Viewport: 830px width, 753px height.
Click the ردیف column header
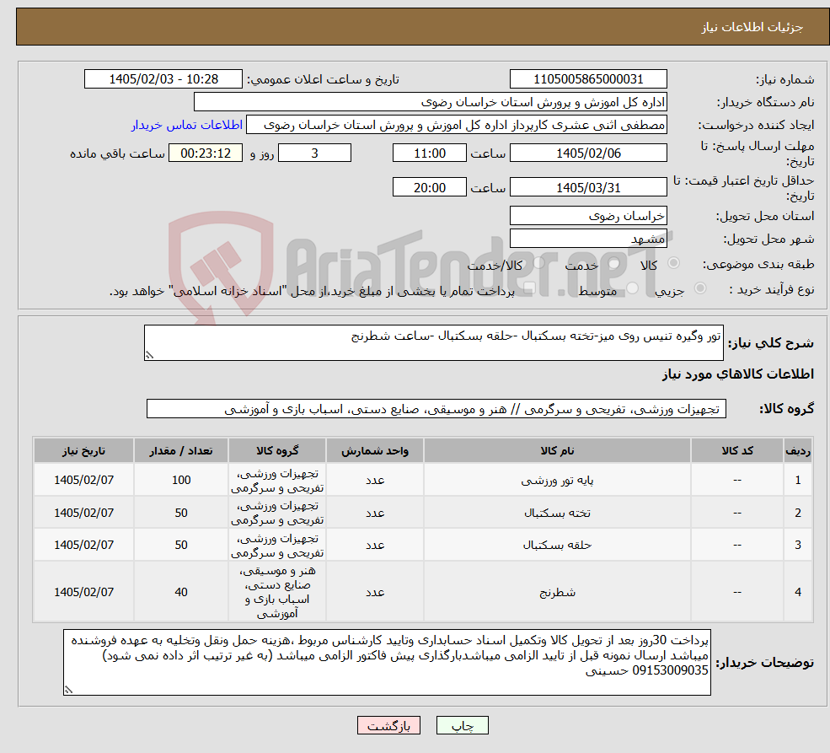[798, 450]
